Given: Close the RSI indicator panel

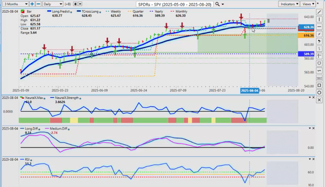Looking at the screenshot, I should pyautogui.click(x=314, y=159).
